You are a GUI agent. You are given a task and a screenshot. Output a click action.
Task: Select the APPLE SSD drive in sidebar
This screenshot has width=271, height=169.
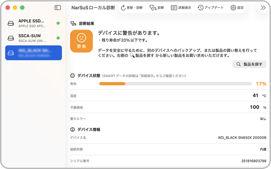[x=33, y=23]
